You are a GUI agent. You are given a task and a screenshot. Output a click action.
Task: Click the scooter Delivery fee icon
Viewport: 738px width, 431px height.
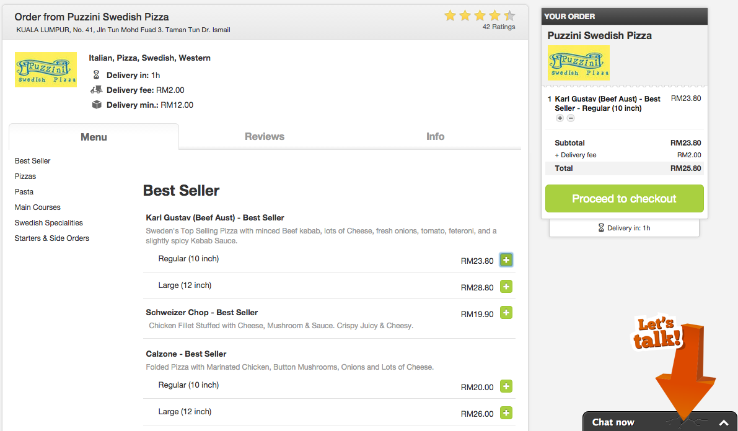point(97,89)
